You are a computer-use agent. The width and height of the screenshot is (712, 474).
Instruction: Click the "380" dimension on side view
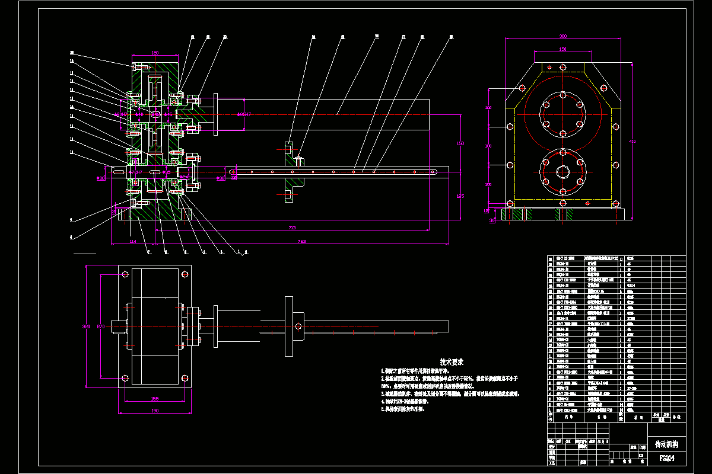562,36
